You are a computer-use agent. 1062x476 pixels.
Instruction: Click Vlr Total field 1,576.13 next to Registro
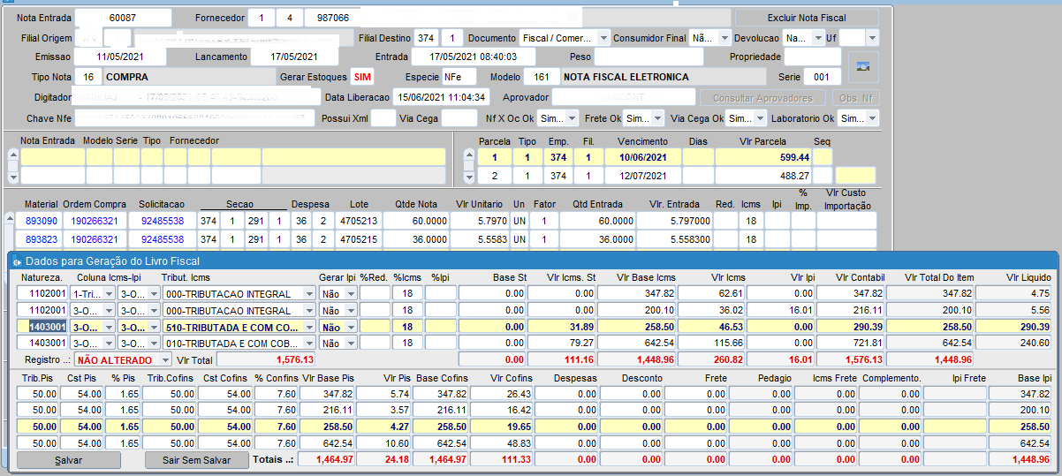266,359
